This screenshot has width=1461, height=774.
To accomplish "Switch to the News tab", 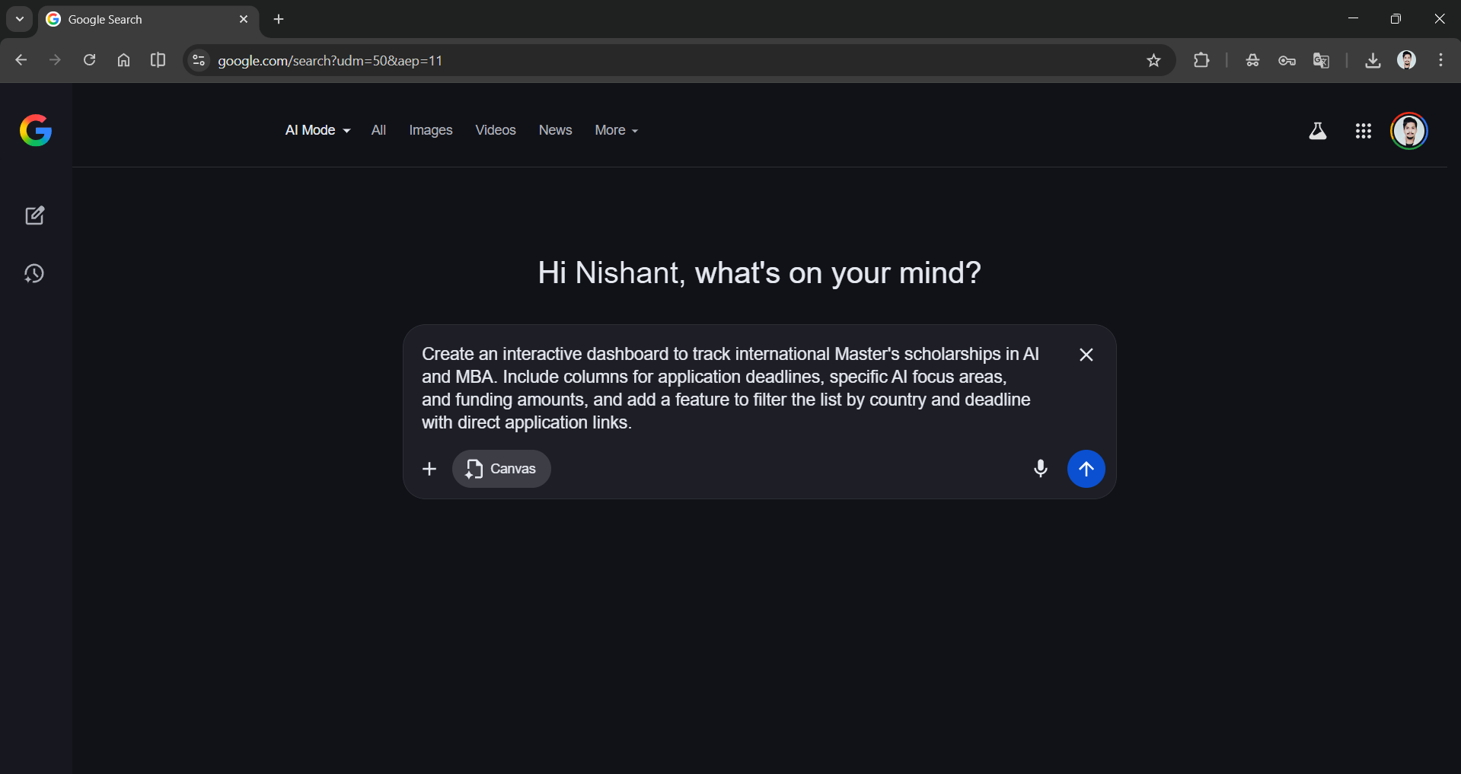I will (555, 130).
